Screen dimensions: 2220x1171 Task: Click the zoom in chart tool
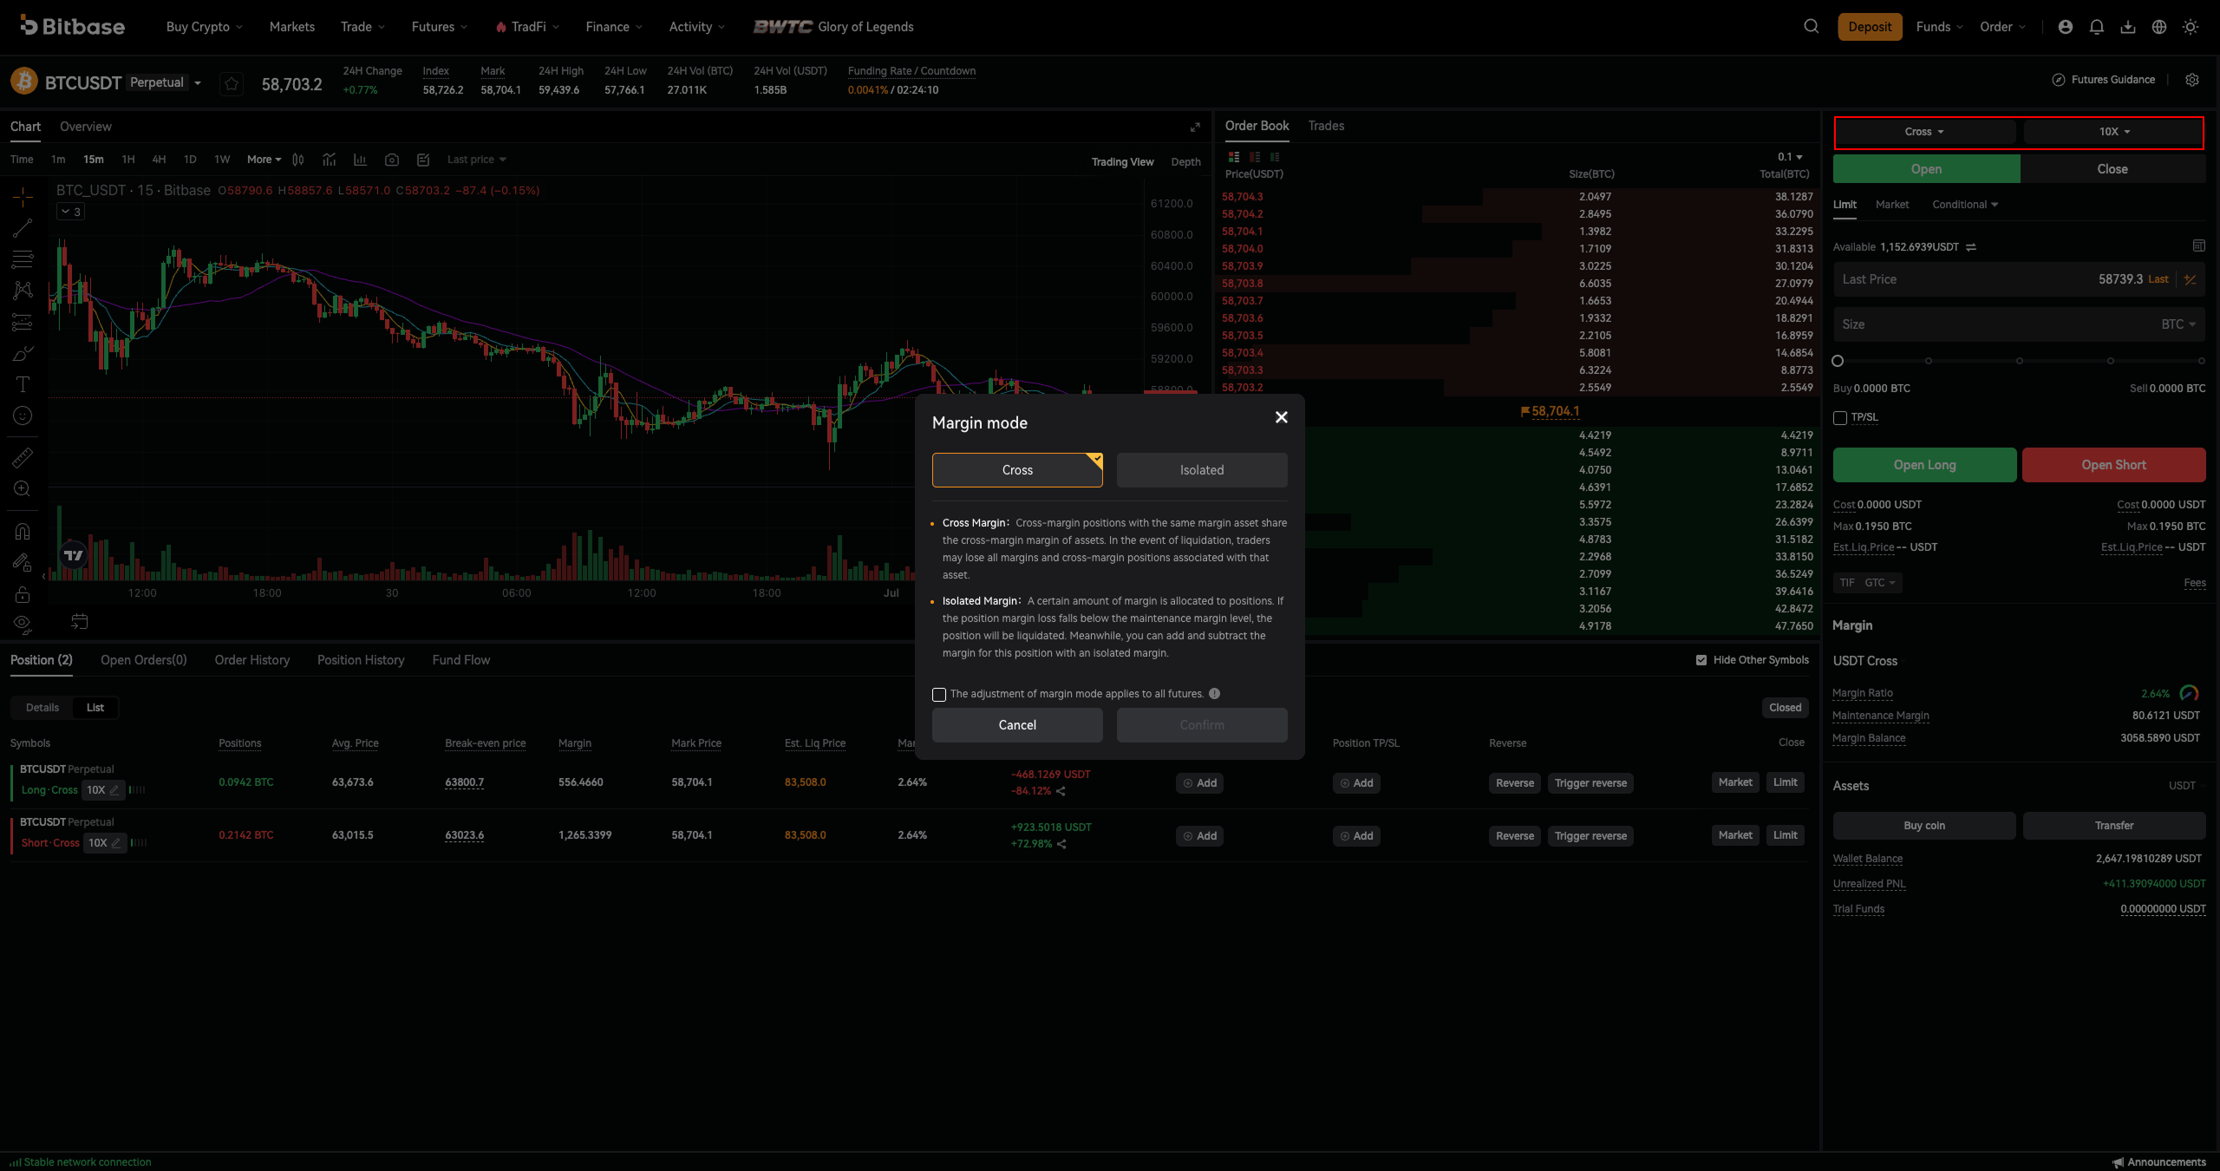click(23, 488)
